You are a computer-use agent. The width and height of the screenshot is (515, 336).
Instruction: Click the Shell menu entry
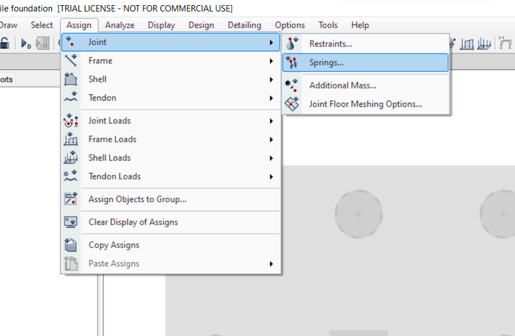[171, 79]
